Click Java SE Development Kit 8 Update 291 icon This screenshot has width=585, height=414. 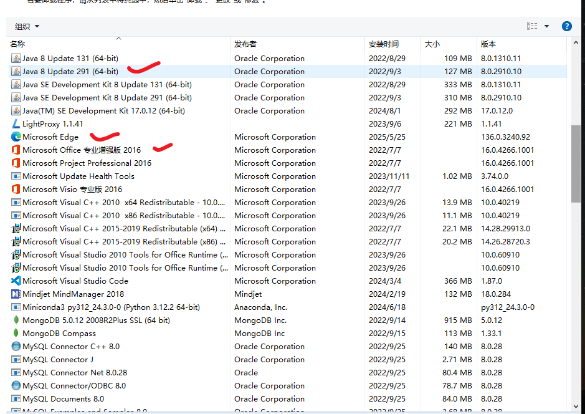click(x=16, y=97)
